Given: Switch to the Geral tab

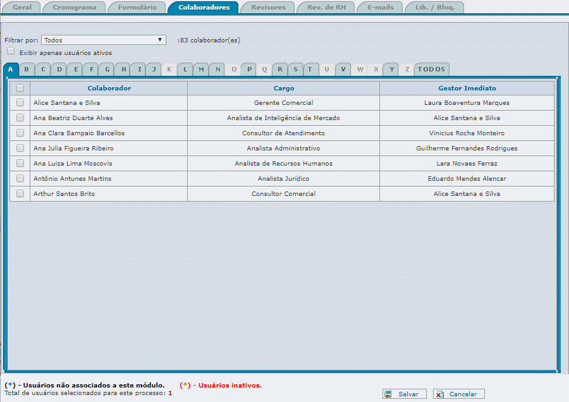Looking at the screenshot, I should pyautogui.click(x=22, y=8).
